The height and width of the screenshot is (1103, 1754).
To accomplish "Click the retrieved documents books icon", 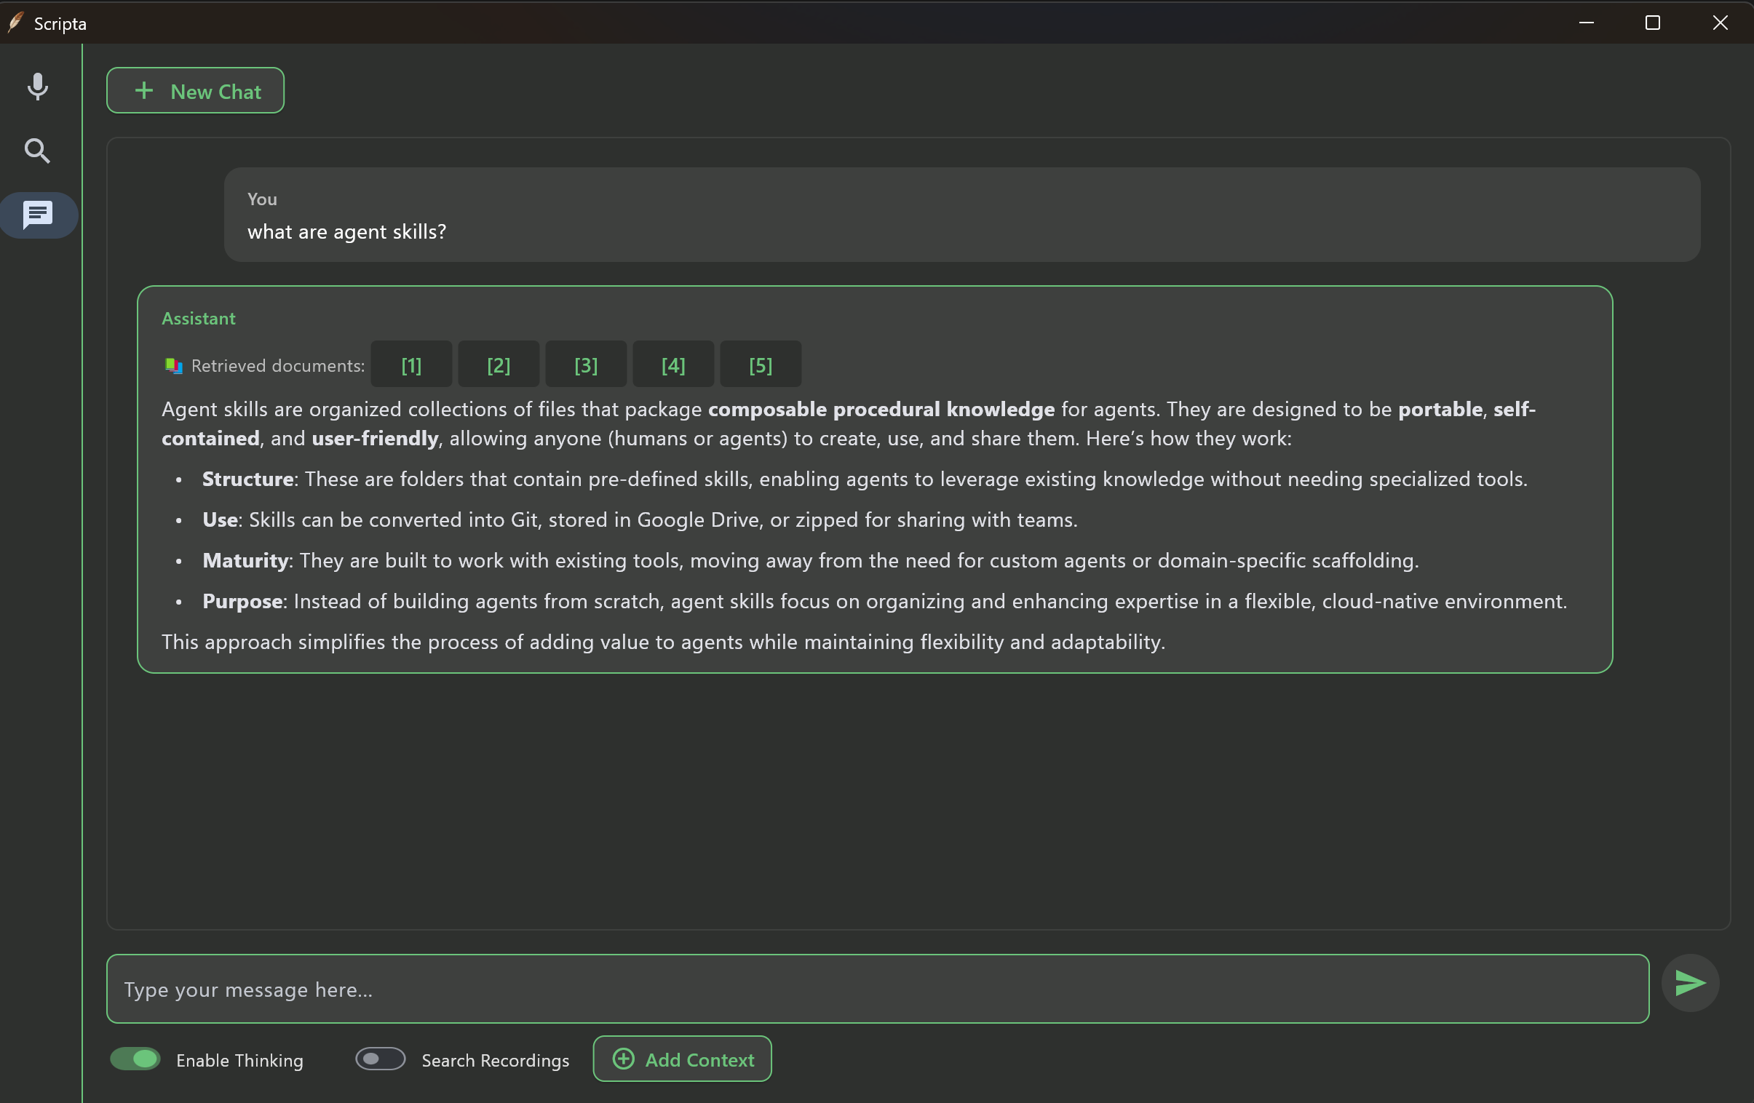I will click(x=173, y=365).
